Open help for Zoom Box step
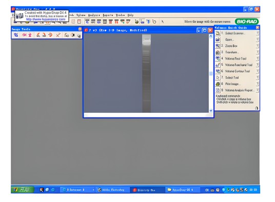This screenshot has height=202, width=275. [x=257, y=46]
